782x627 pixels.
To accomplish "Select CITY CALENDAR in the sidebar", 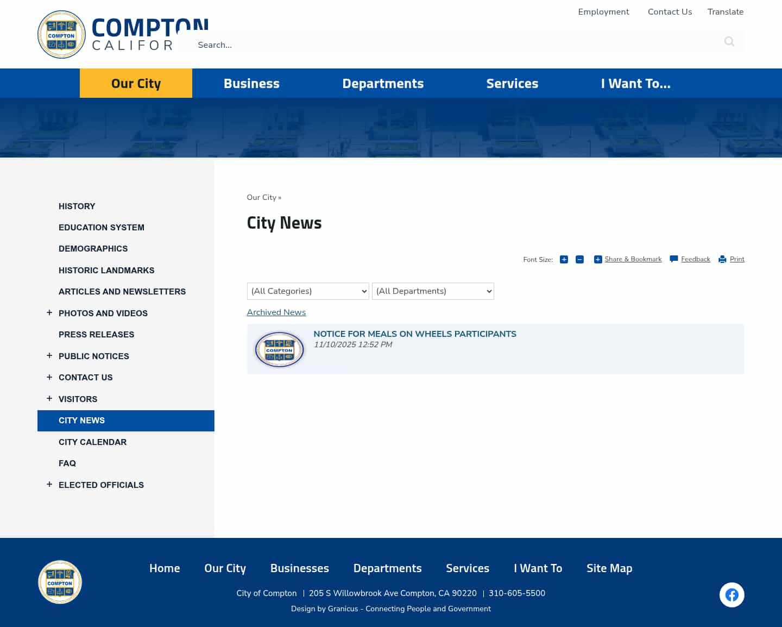I will [92, 442].
